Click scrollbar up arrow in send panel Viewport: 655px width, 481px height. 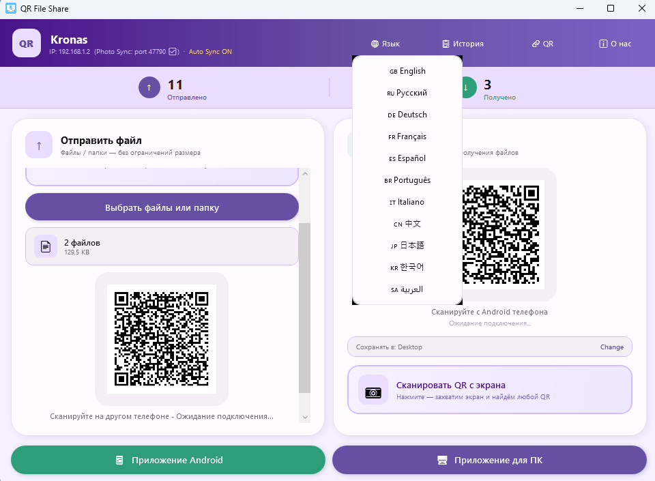pyautogui.click(x=305, y=174)
